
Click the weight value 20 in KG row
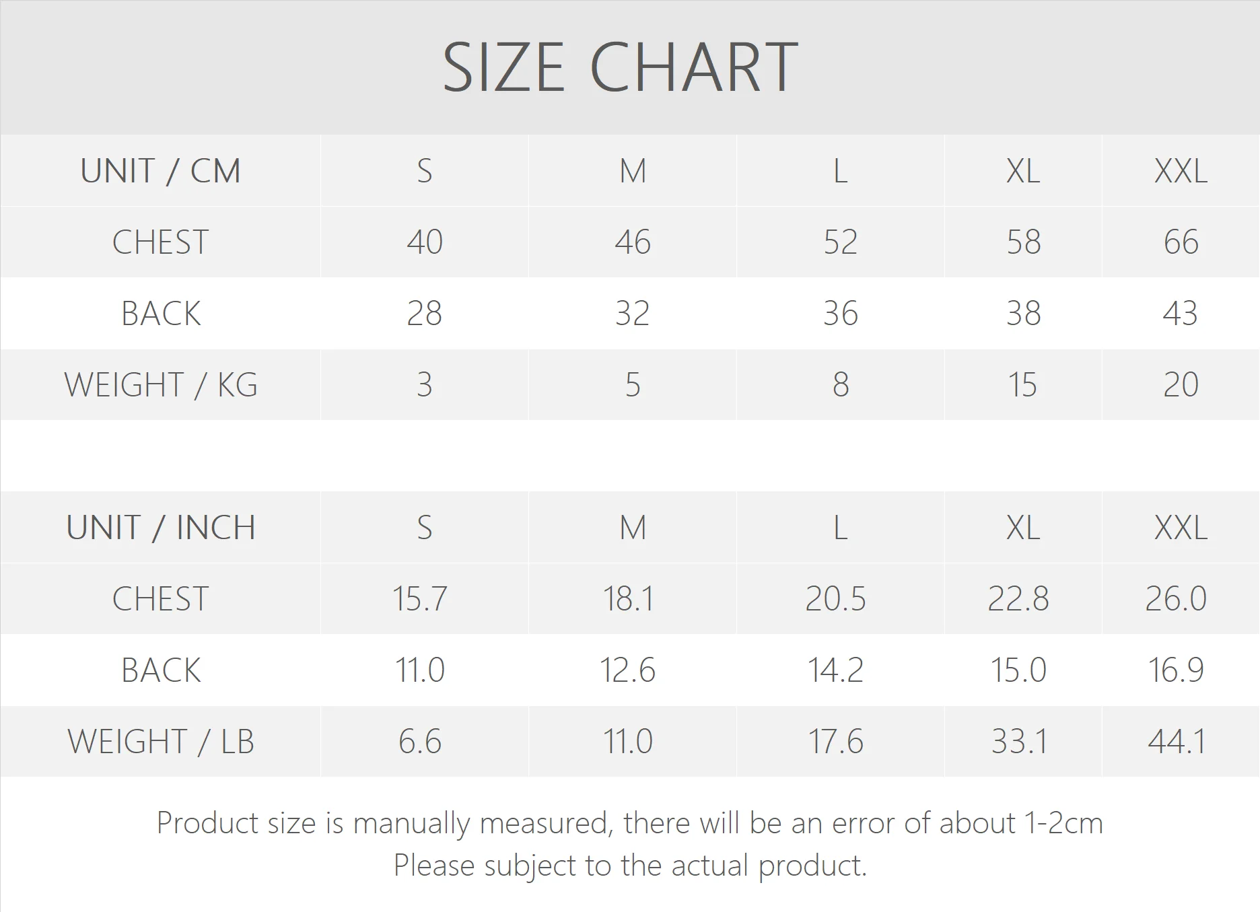tap(1181, 385)
